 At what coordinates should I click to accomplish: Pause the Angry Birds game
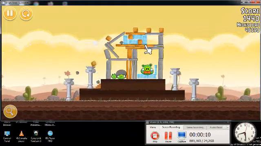[10, 13]
